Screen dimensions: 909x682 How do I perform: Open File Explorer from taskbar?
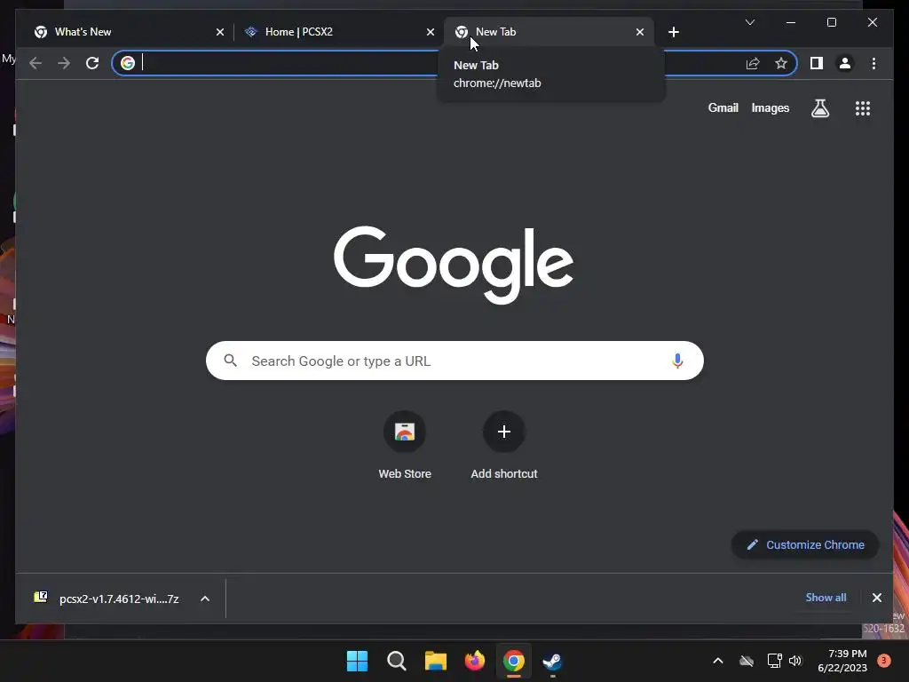click(x=435, y=661)
